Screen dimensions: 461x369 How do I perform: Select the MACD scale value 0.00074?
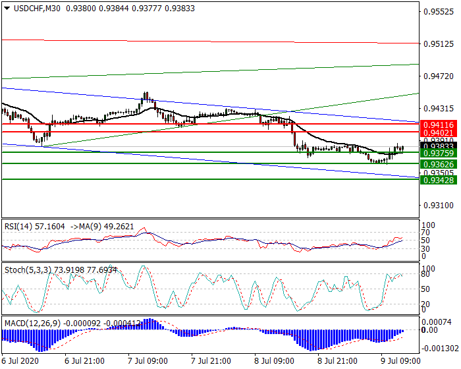click(438, 322)
